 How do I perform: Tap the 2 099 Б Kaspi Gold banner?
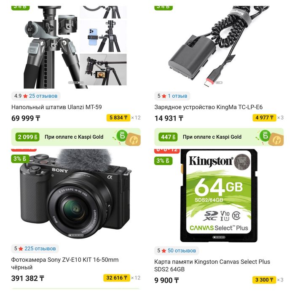76,137
